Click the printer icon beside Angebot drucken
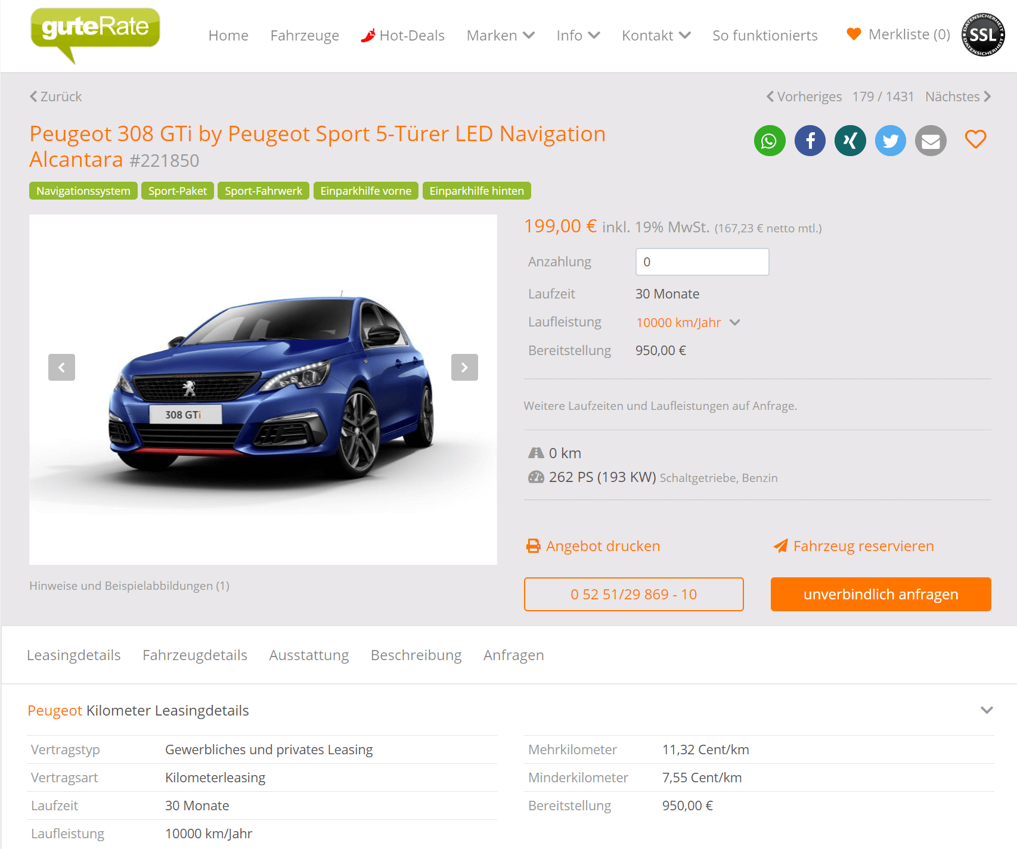The width and height of the screenshot is (1017, 849). click(533, 546)
